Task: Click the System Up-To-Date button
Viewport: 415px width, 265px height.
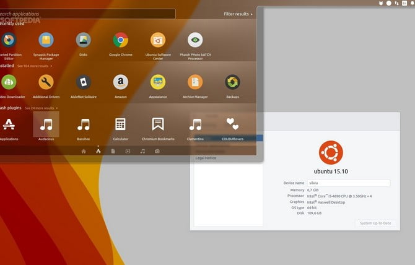Action: pos(375,224)
